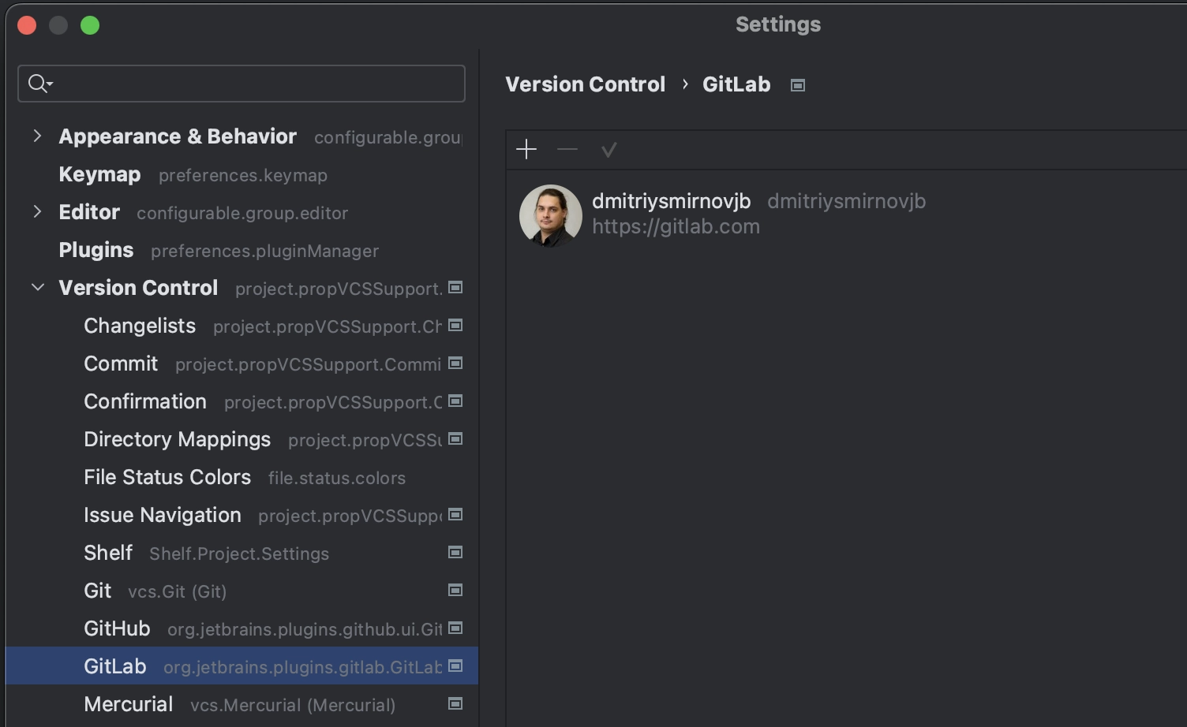Open Commit settings page

point(121,363)
